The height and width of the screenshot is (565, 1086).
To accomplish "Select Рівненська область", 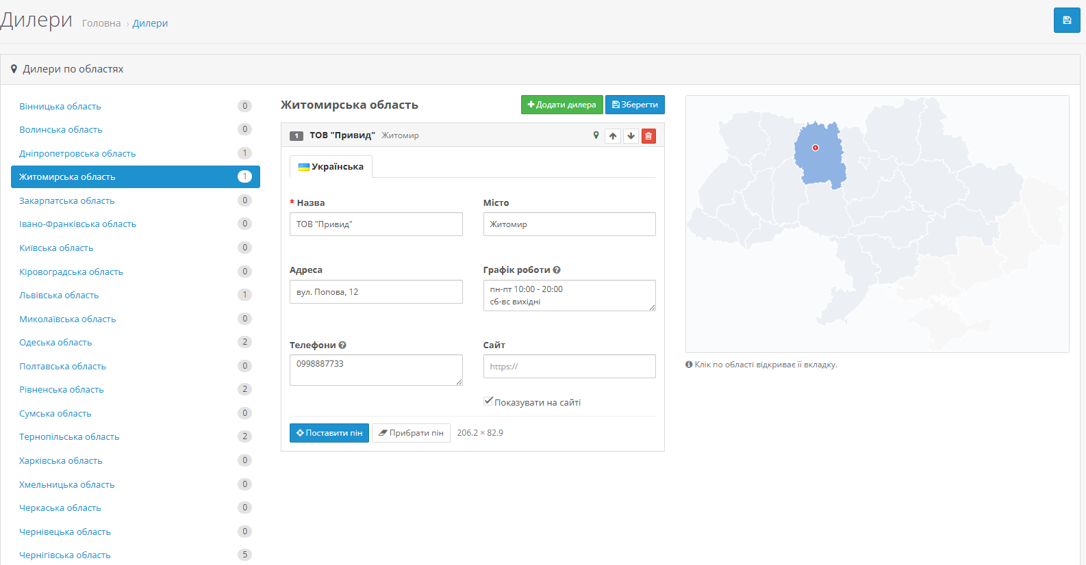I will [x=136, y=390].
